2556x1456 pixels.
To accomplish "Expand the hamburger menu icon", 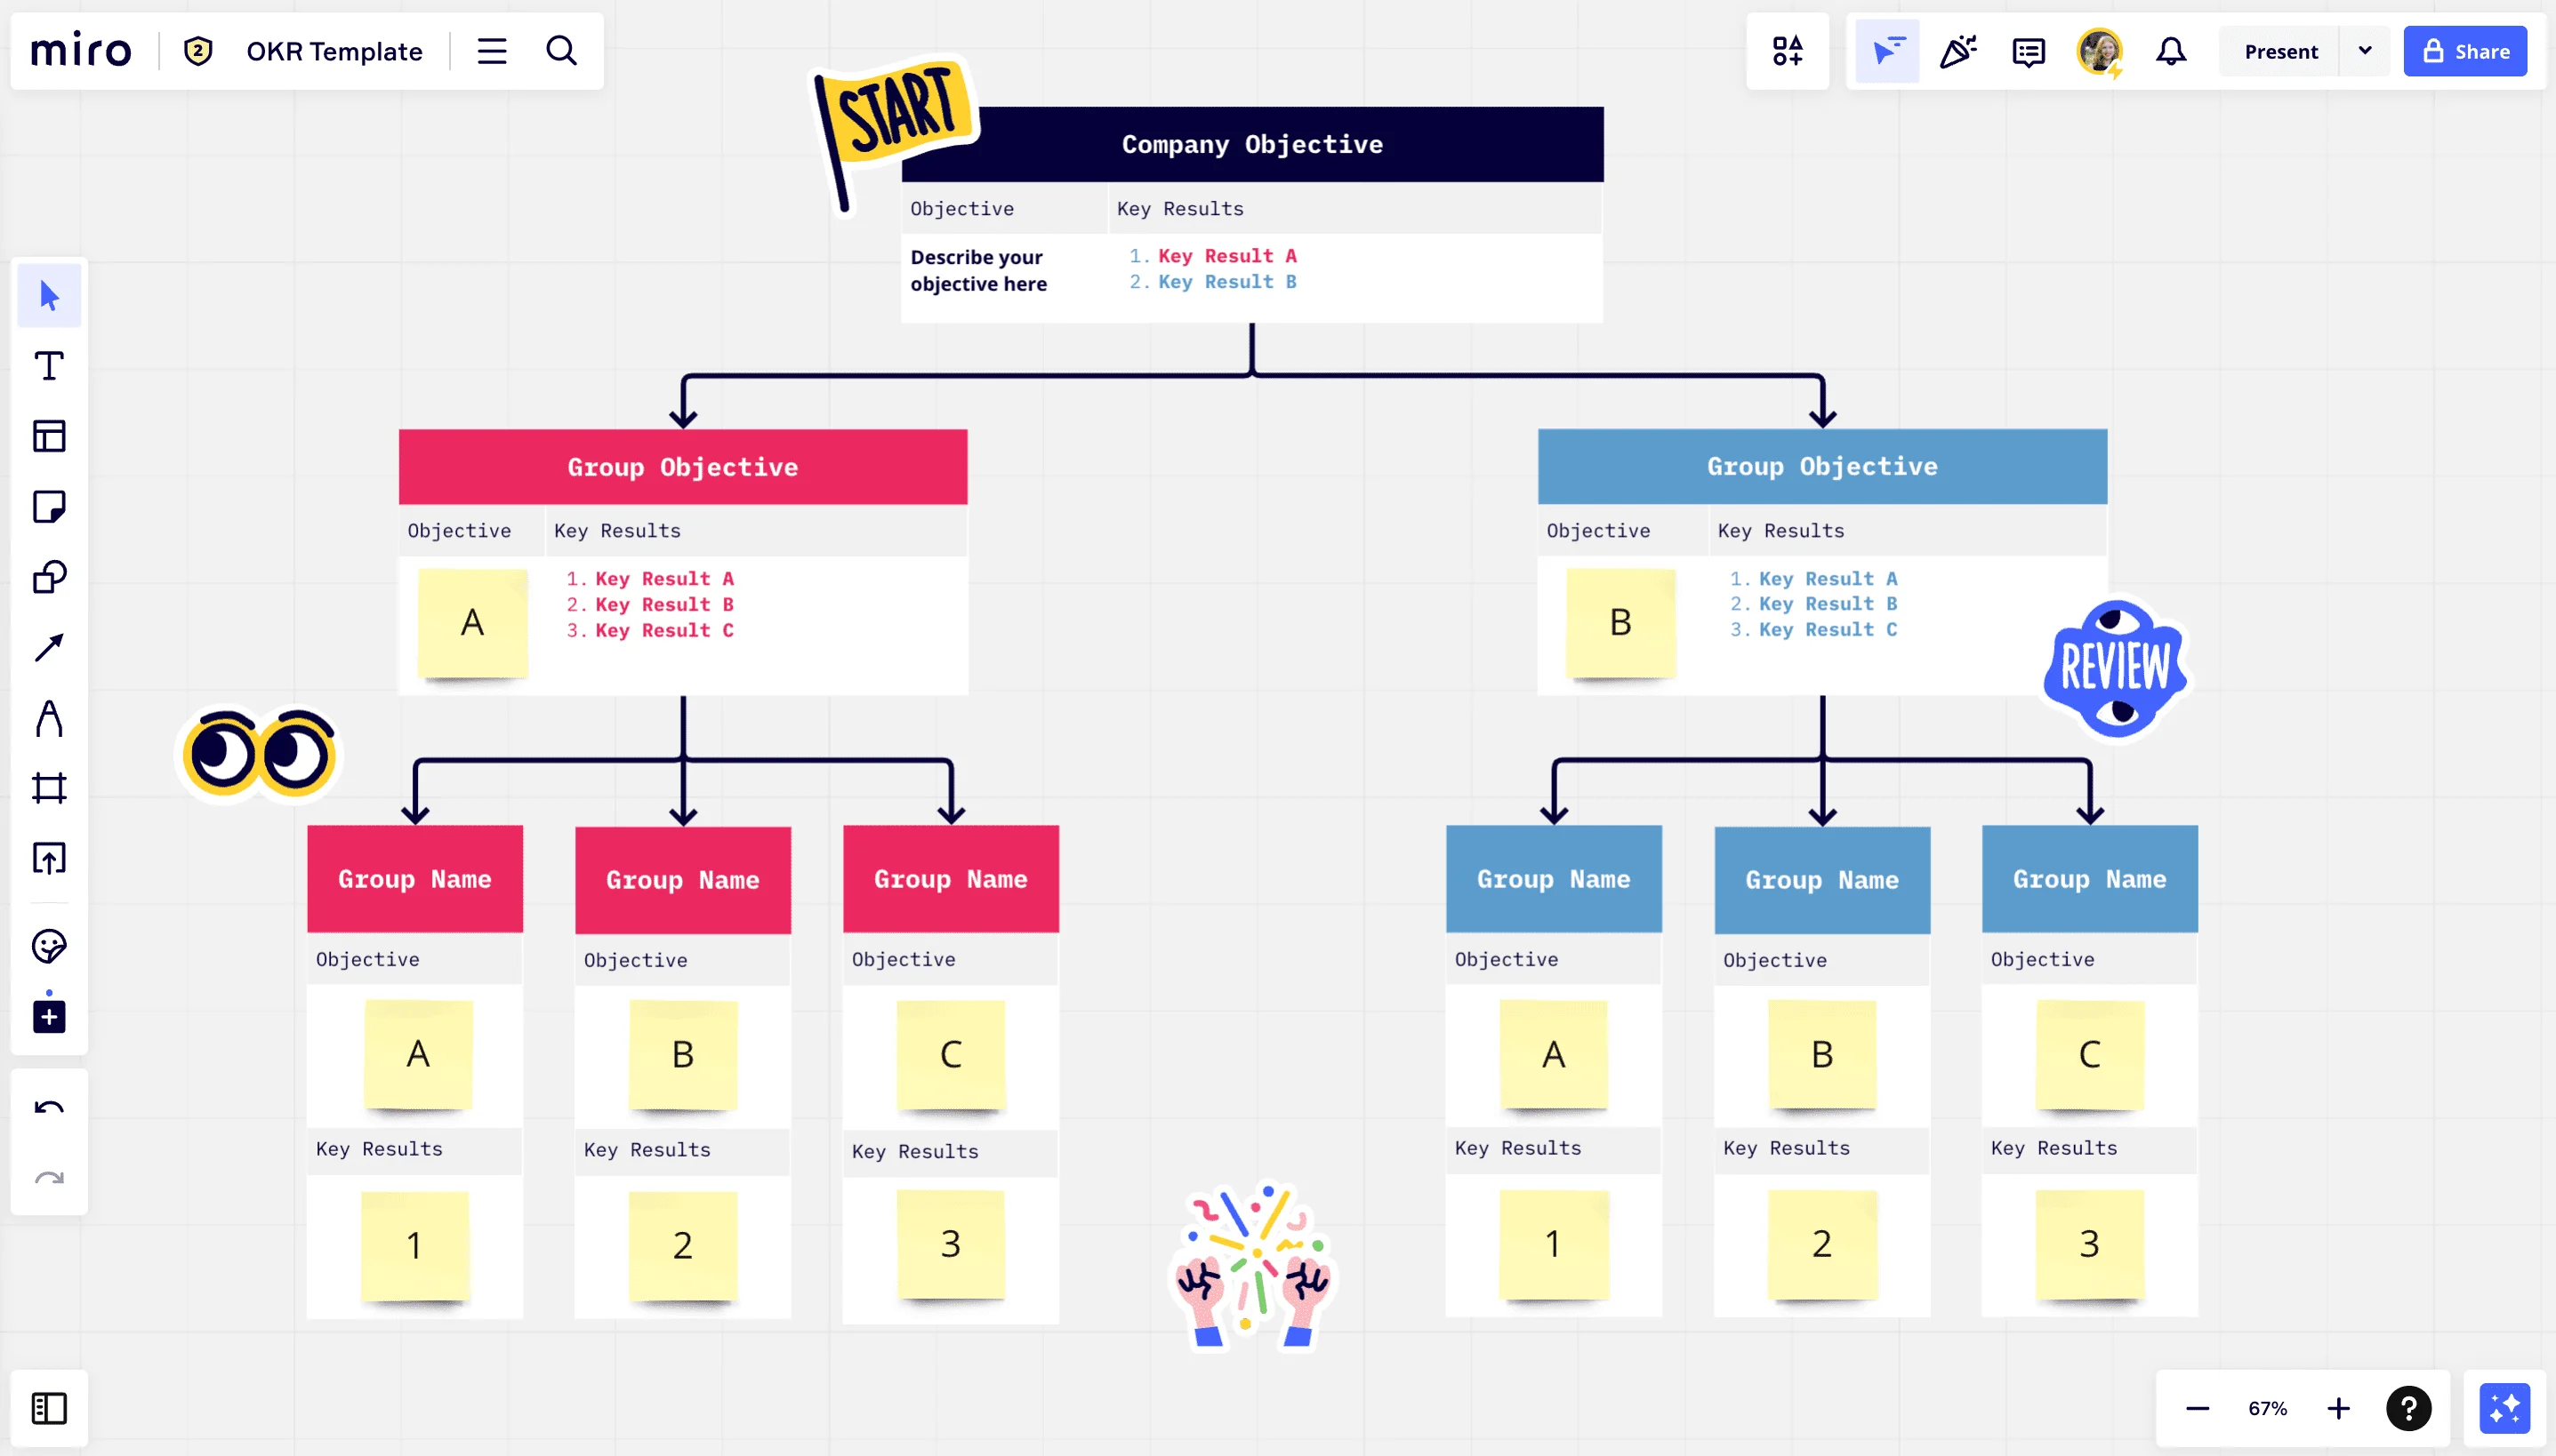I will (x=492, y=51).
